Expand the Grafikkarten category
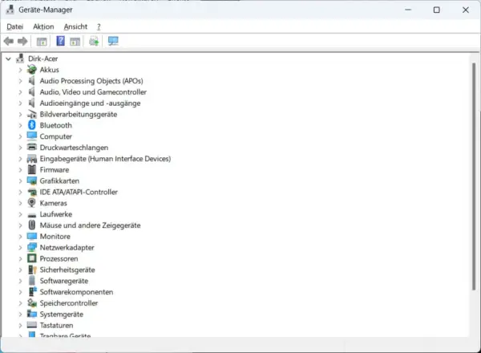Image resolution: width=481 pixels, height=353 pixels. pos(20,181)
